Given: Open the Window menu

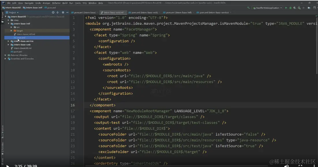Looking at the screenshot, I should [x=92, y=3].
